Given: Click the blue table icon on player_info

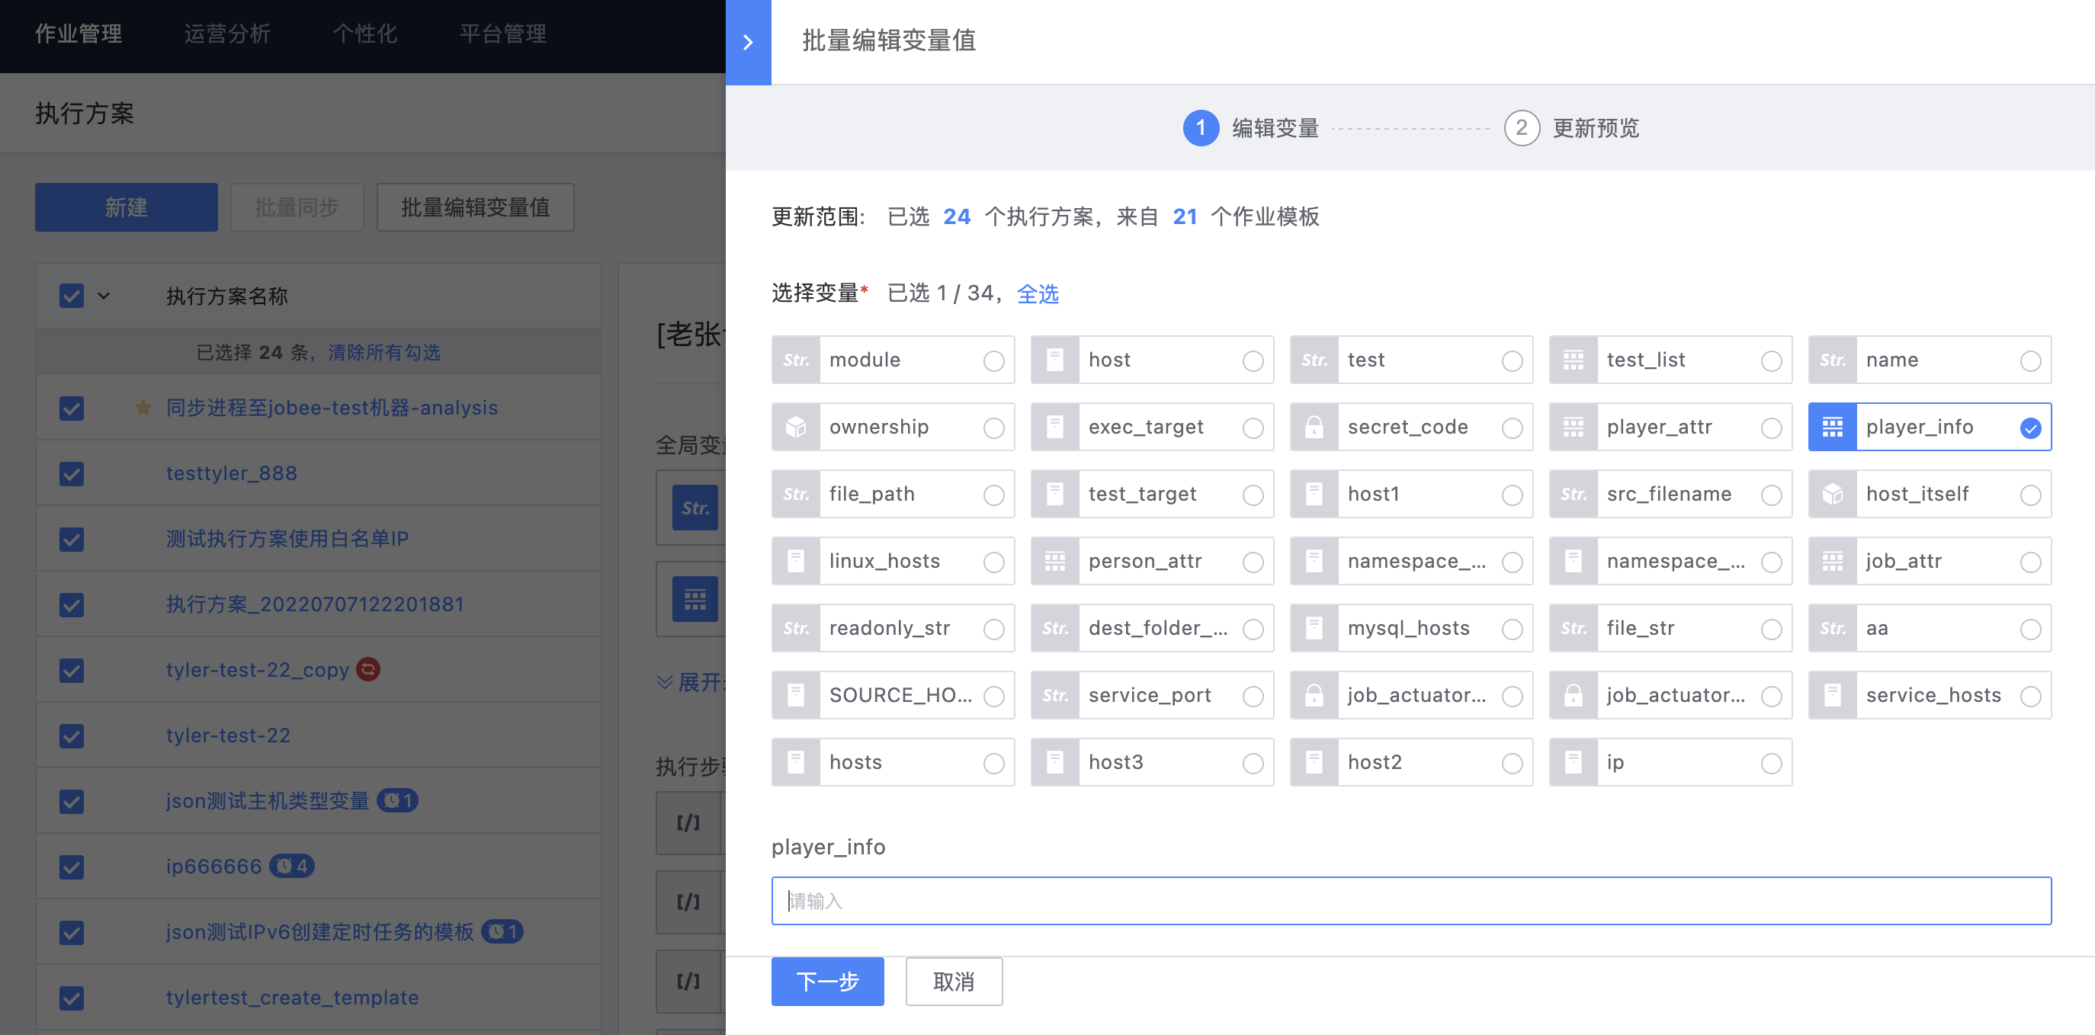Looking at the screenshot, I should click(1831, 427).
